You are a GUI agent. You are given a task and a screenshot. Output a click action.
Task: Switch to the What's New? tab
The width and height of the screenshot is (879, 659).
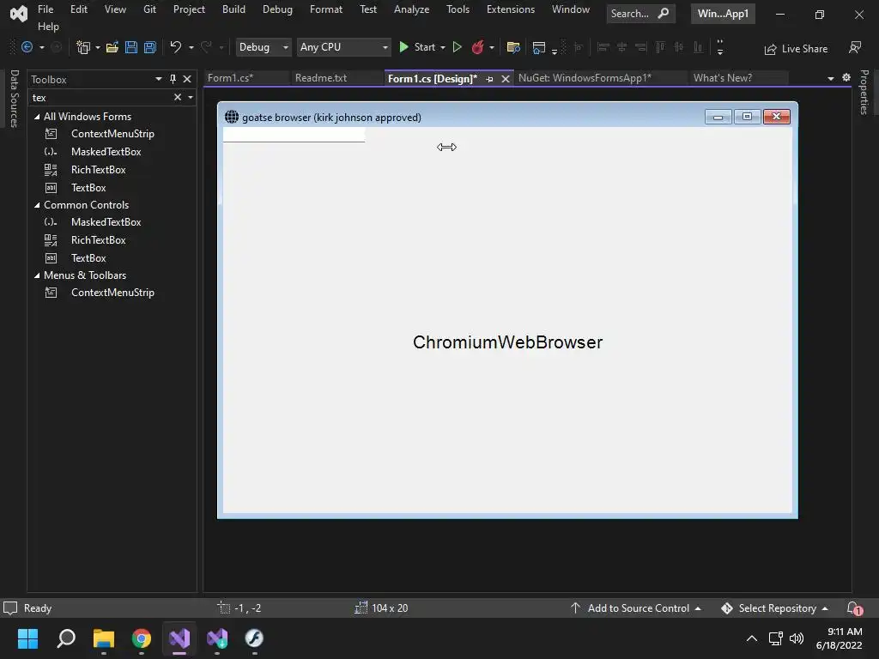[x=723, y=78]
